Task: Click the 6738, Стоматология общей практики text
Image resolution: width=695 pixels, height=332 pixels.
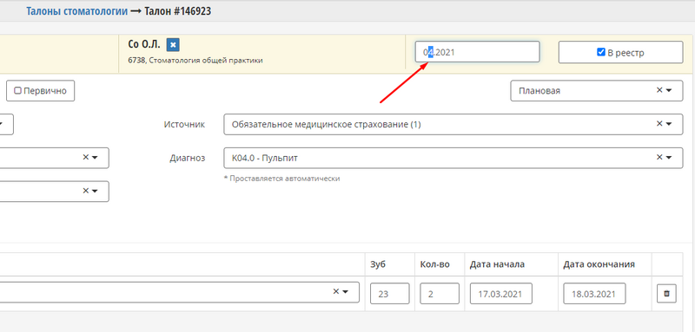Action: click(x=195, y=61)
